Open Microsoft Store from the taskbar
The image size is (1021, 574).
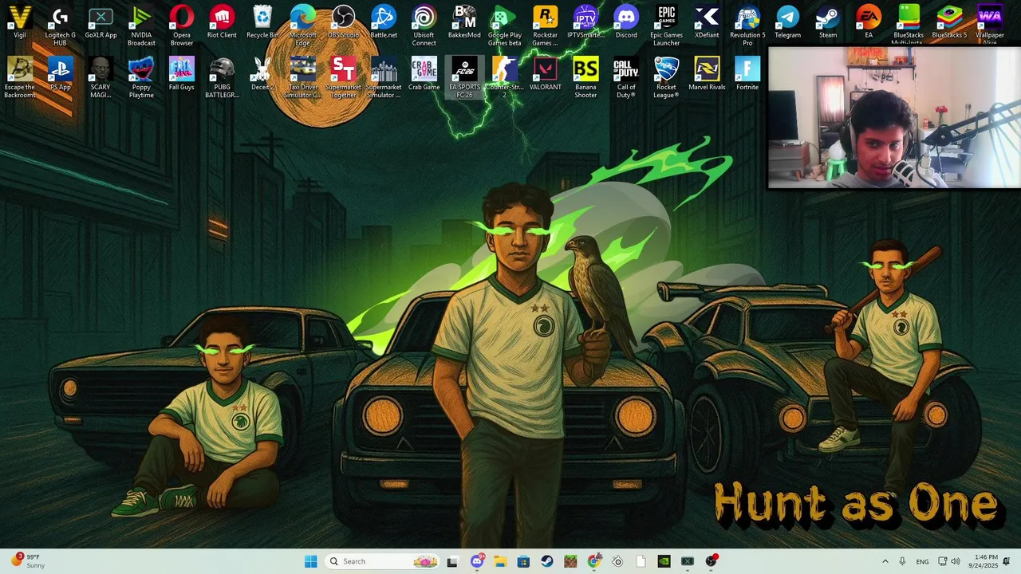tap(523, 561)
